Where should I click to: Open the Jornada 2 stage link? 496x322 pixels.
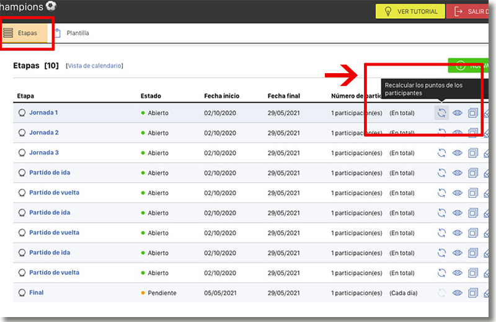(x=44, y=133)
